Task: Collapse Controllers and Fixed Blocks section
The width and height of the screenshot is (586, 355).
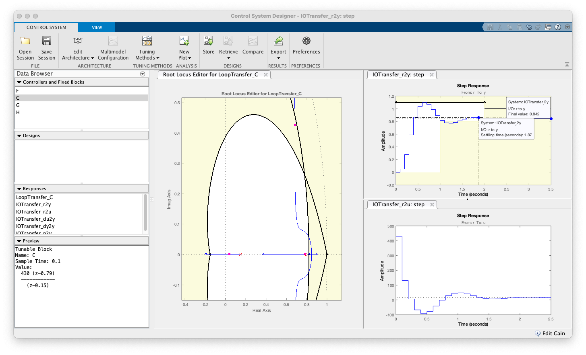Action: (x=19, y=82)
